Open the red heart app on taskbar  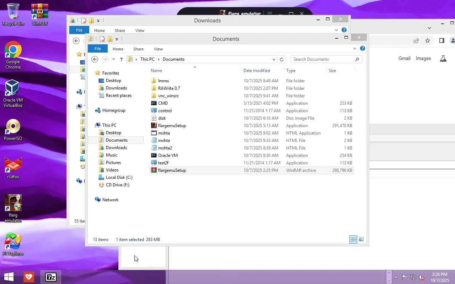[29, 277]
